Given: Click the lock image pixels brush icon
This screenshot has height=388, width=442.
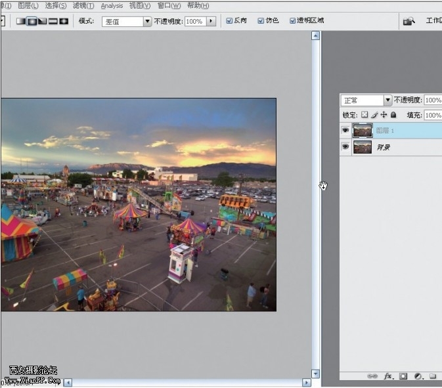Looking at the screenshot, I should [374, 115].
